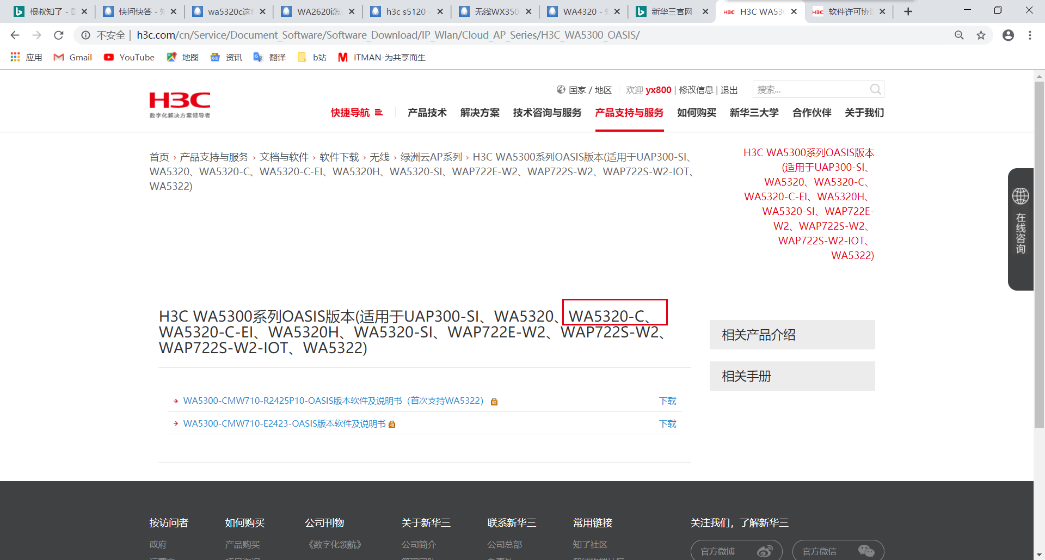The width and height of the screenshot is (1045, 560).
Task: Open the b站 bookmark folder
Action: tap(312, 57)
